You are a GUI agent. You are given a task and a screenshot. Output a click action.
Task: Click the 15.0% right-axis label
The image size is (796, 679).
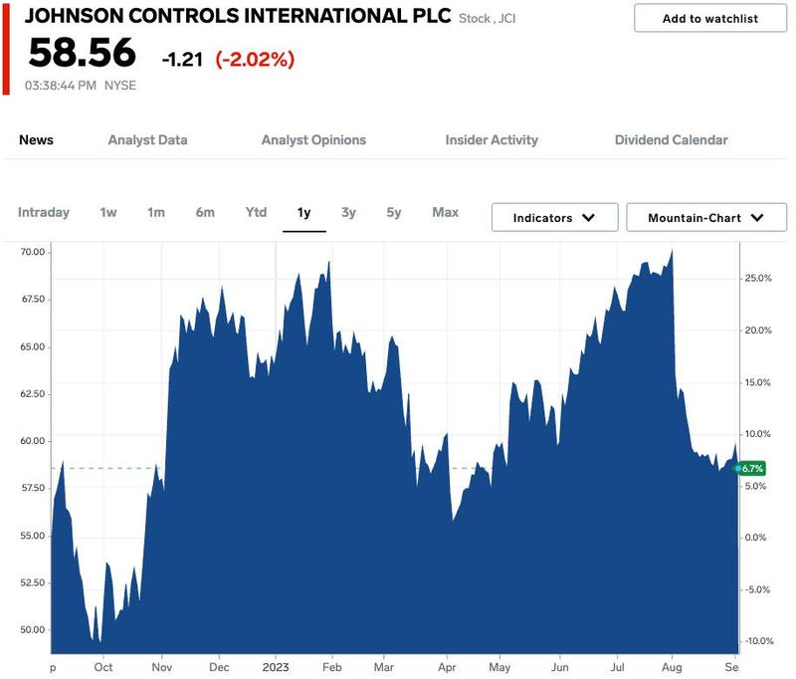(757, 382)
